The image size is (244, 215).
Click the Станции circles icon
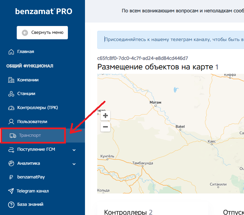[11, 94]
